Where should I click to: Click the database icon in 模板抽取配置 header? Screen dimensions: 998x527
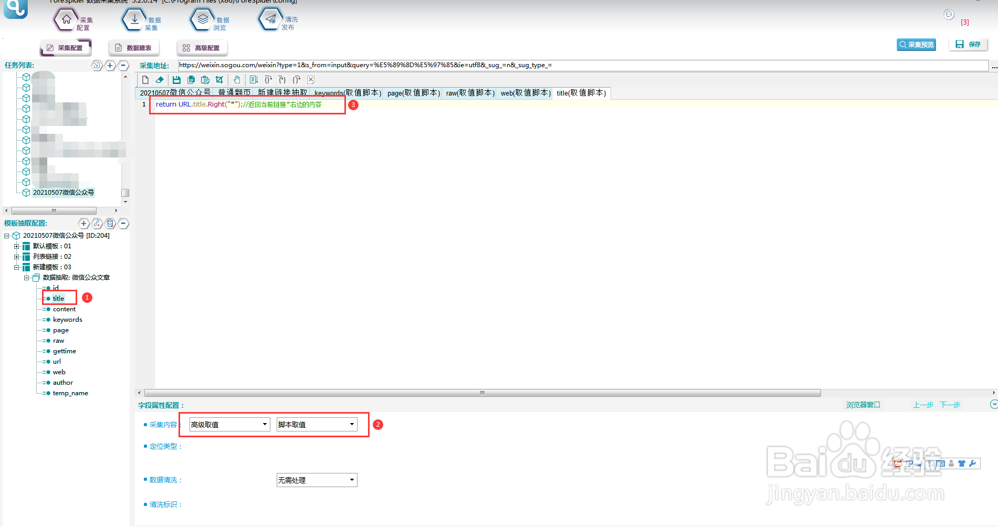coord(110,224)
